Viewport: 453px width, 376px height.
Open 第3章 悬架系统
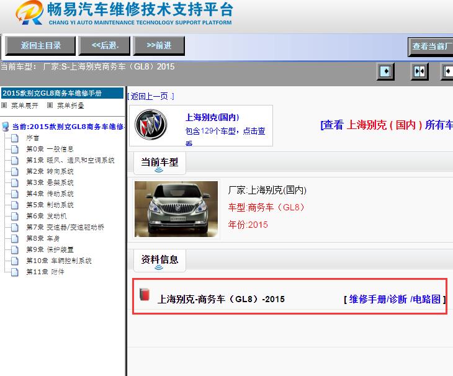pos(50,182)
